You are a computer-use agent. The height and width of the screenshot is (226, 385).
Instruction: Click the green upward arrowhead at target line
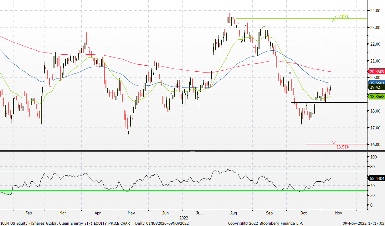(334, 21)
